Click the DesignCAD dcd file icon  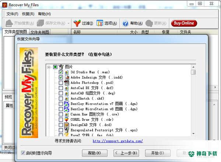point(67,125)
